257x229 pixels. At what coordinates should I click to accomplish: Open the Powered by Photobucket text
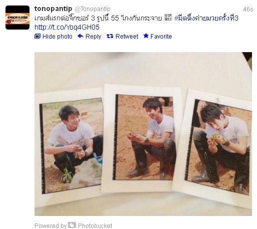coord(73,225)
